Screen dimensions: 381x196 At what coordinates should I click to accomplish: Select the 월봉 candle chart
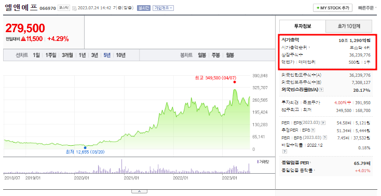pyautogui.click(x=230, y=55)
